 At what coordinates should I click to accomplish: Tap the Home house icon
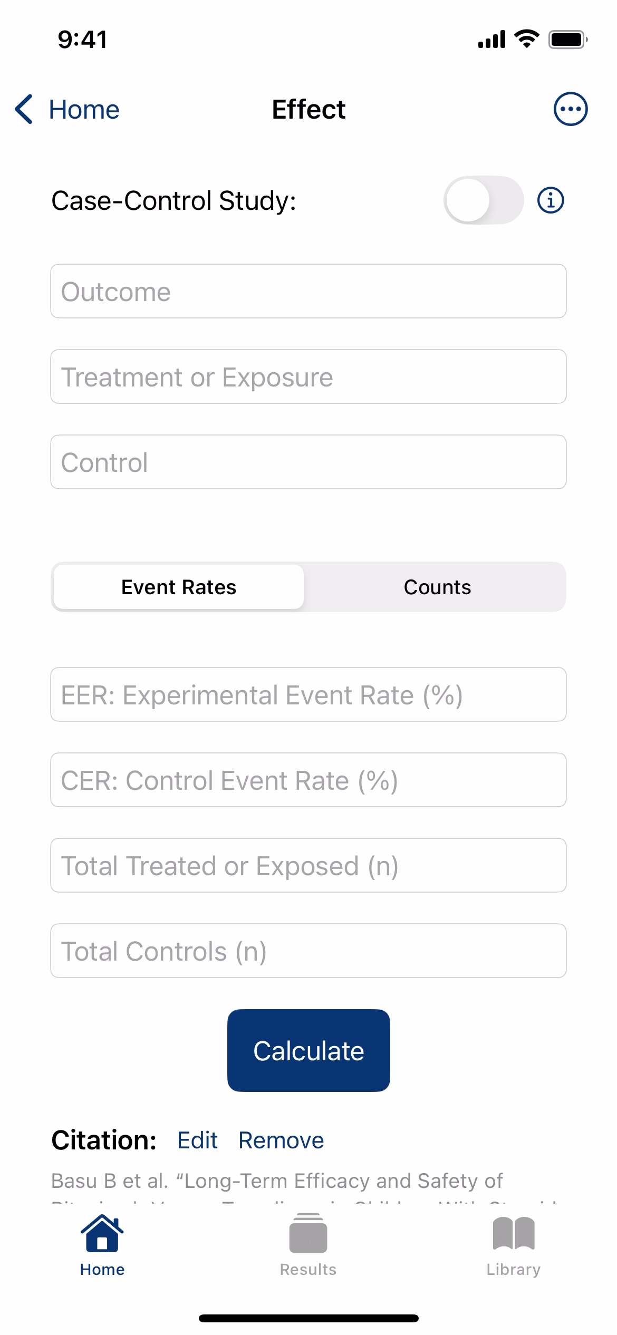pyautogui.click(x=102, y=1233)
